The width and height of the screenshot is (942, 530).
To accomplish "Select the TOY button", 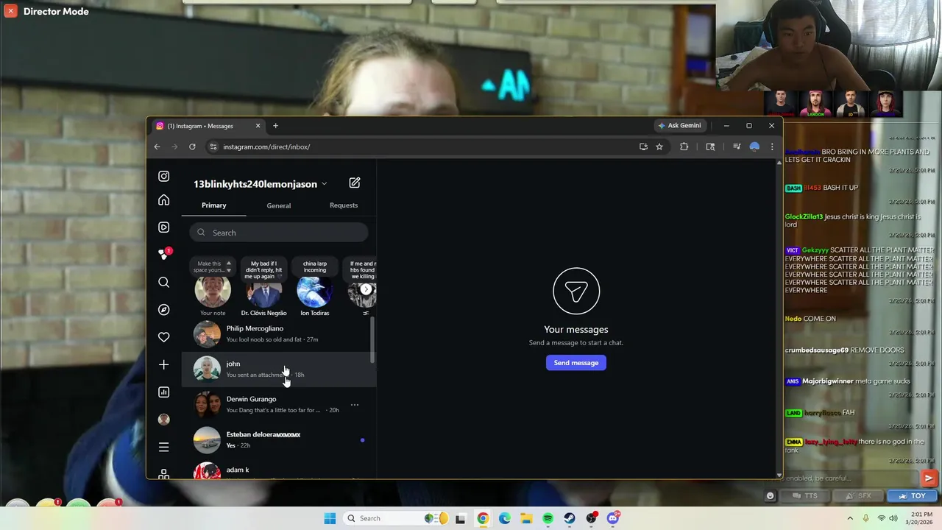I will (x=911, y=495).
